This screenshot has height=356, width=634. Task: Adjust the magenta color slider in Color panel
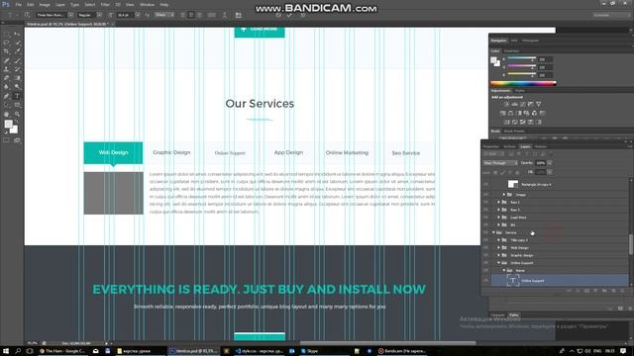522,66
